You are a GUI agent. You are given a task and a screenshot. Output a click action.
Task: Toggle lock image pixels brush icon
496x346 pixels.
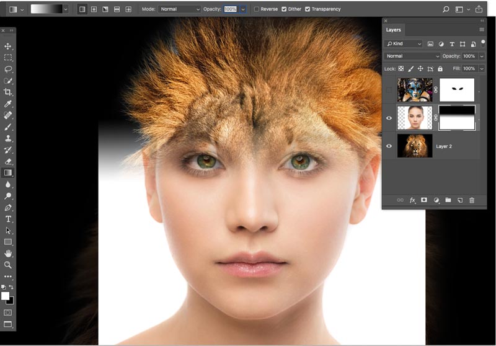click(x=410, y=69)
